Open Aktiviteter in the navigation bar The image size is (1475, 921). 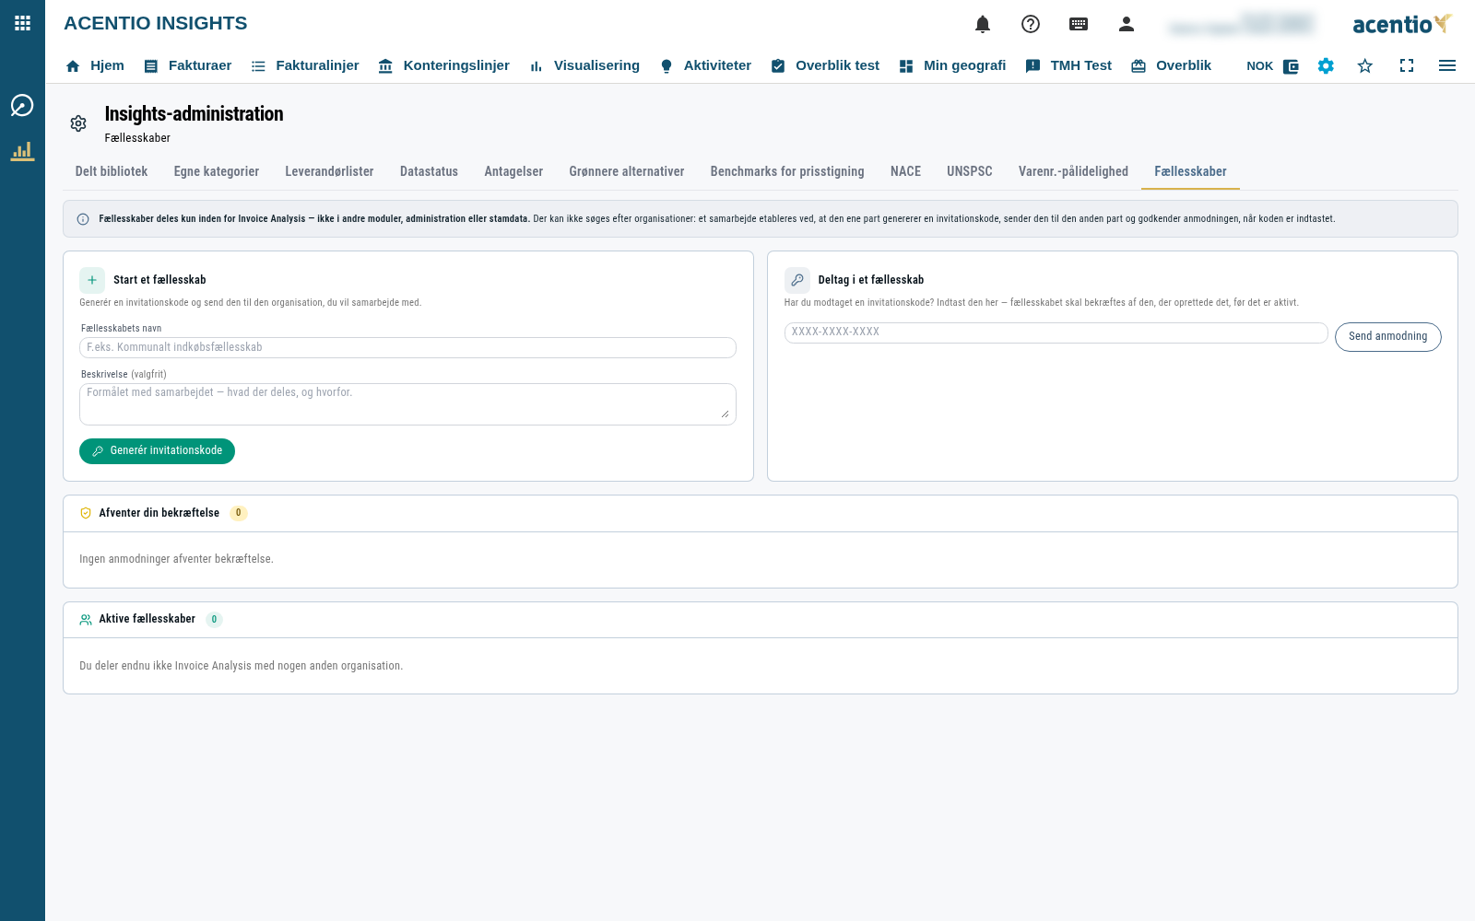(x=705, y=66)
